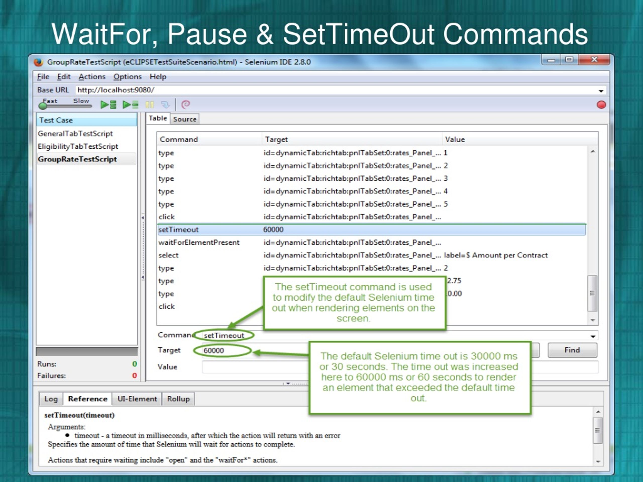
Task: Open the File menu
Action: (43, 77)
